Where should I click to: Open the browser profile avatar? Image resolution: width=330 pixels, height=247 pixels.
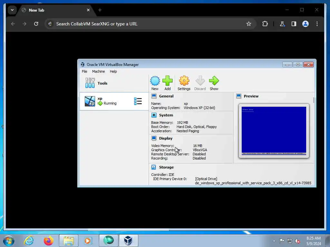[306, 24]
